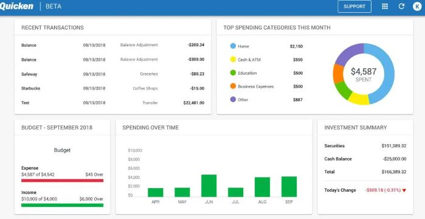Screen dimensions: 425x219
Task: Click the SUPPORT button
Action: [354, 7]
